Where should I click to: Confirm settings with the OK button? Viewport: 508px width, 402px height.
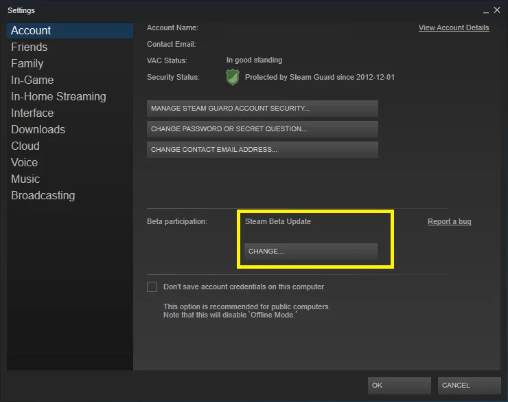[x=399, y=386]
